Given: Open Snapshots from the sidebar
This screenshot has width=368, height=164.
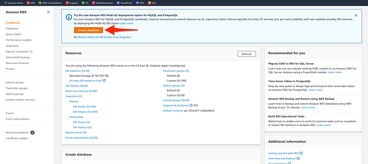Looking at the screenshot, I should (x=12, y=46).
